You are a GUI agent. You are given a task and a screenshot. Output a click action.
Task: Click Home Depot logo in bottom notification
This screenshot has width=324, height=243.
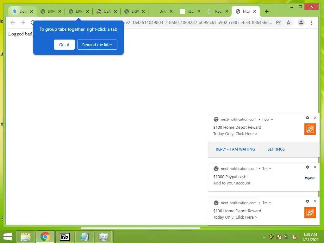(x=310, y=213)
